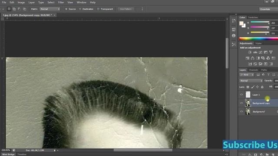This screenshot has height=156, width=278.
Task: Click the foreground color swatch
Action: (x=242, y=23)
